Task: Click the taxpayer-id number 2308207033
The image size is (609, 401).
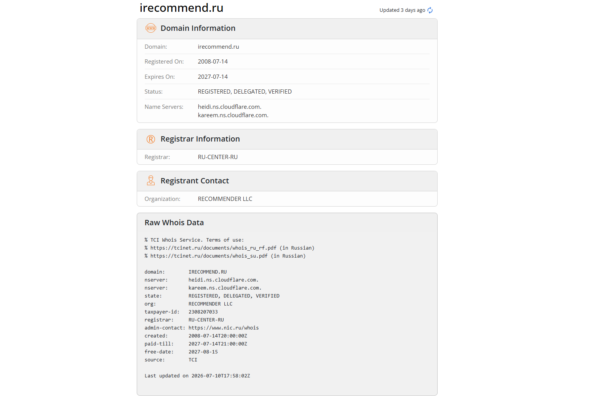Action: [203, 312]
